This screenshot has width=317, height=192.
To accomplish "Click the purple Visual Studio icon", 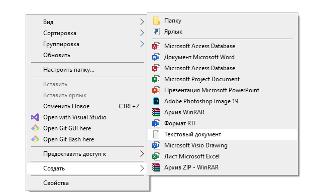I will [35, 117].
